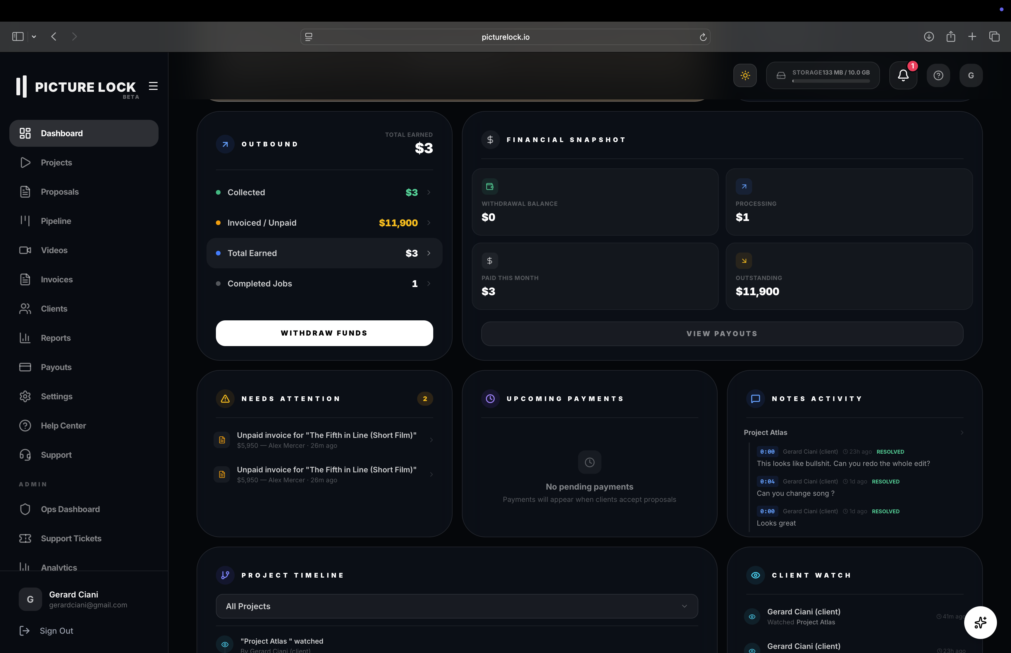Expand Project Atlas notes via its chevron

point(962,433)
